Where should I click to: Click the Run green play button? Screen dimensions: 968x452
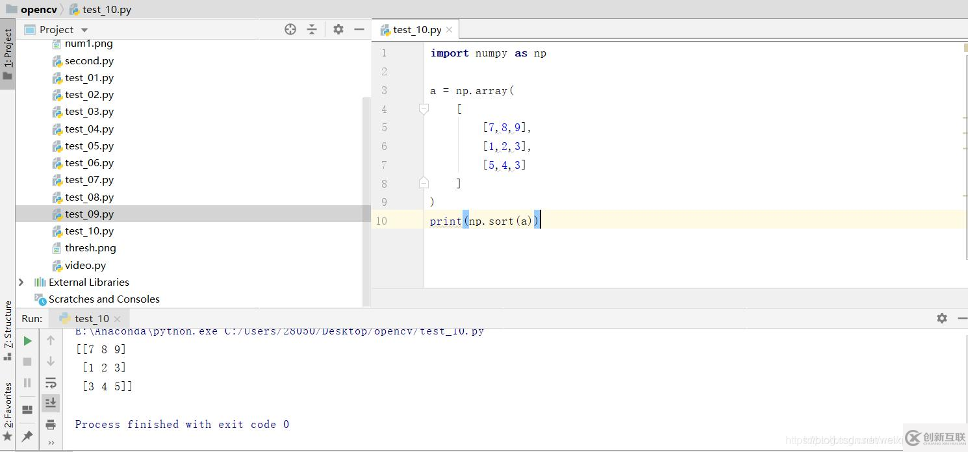click(x=27, y=340)
